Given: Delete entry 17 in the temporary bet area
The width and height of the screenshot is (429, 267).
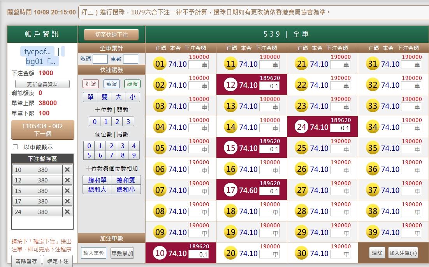Looking at the screenshot, I should 67,201.
